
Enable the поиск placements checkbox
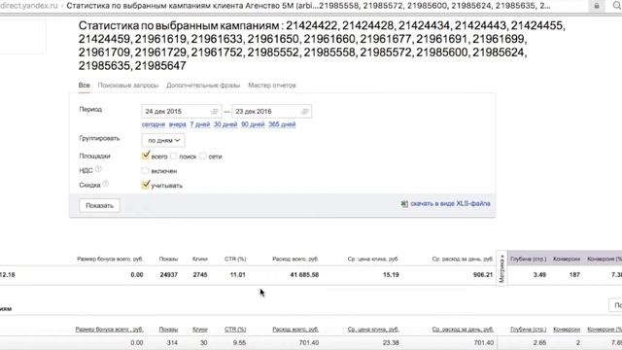coord(173,157)
